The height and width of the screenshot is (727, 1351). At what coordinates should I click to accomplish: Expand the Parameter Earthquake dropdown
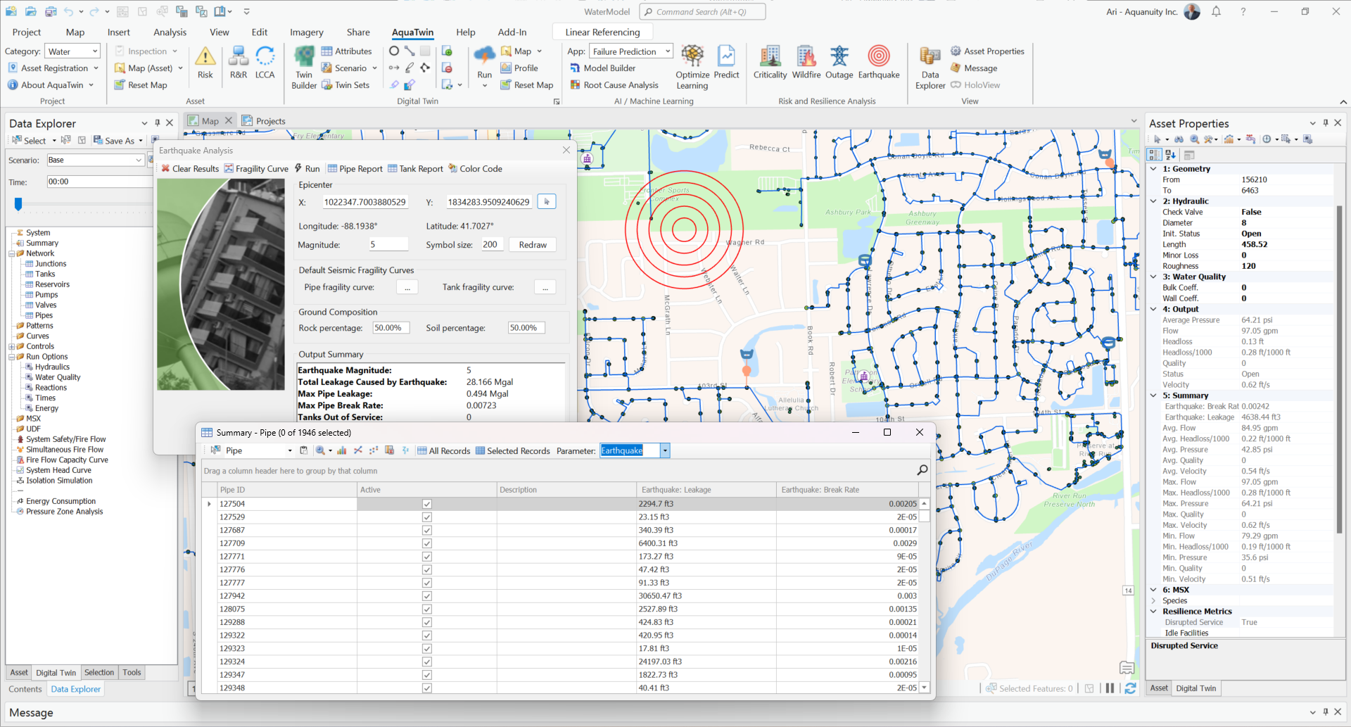coord(665,451)
